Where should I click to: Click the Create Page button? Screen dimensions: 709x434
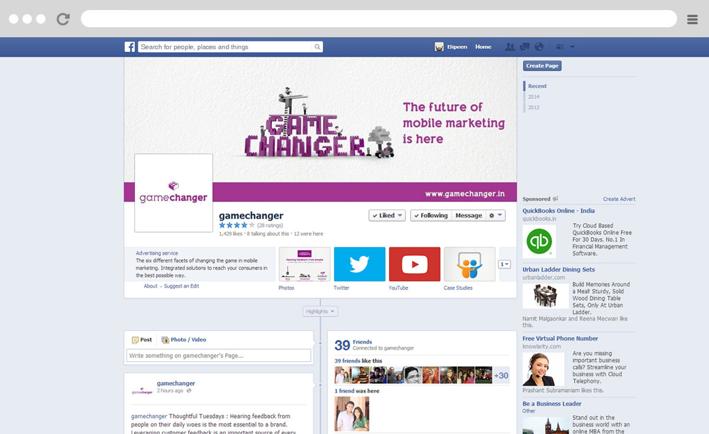click(542, 66)
